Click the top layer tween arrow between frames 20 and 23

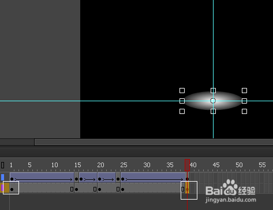[x=108, y=180]
